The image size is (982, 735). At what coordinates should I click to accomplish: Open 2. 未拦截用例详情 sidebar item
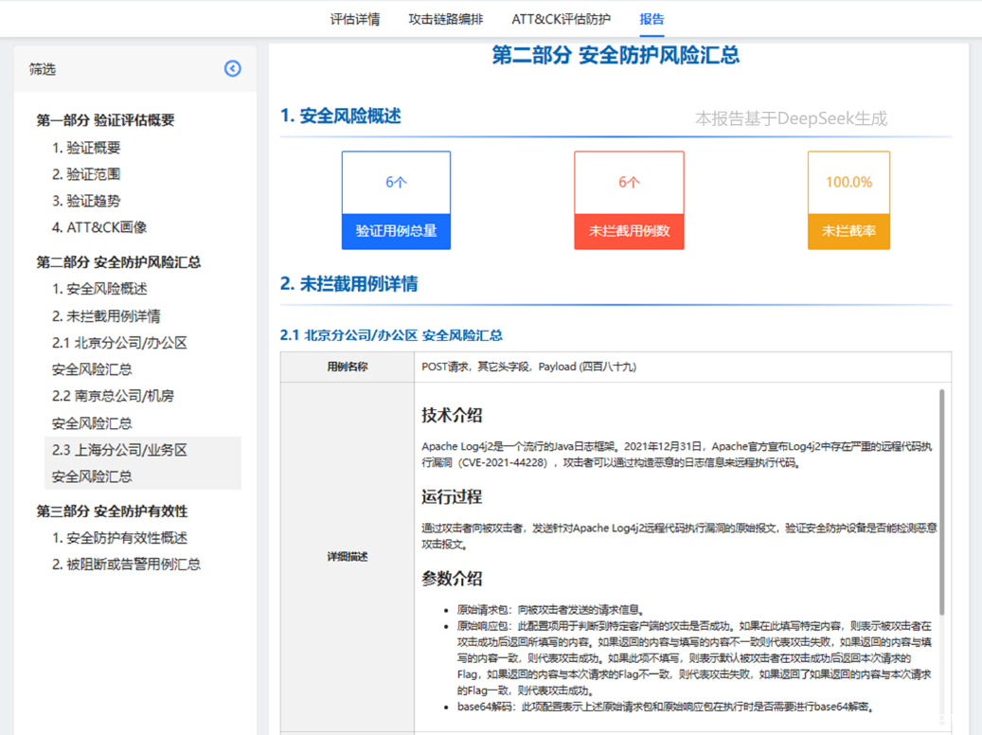(106, 316)
